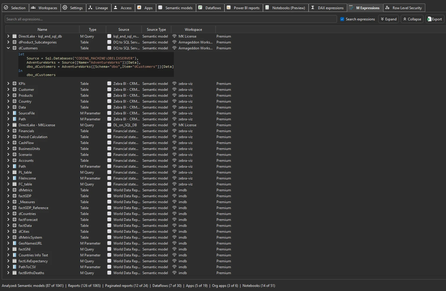
Task: Click the table icon beside Customer
Action: pyautogui.click(x=15, y=90)
